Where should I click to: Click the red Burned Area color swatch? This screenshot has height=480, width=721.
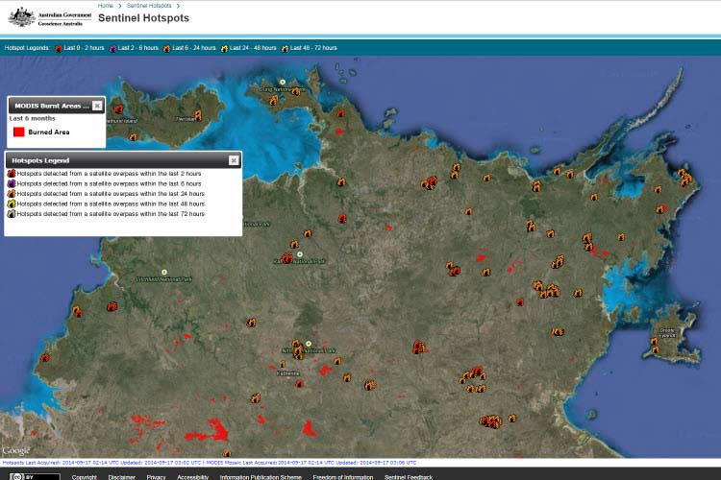(19, 132)
